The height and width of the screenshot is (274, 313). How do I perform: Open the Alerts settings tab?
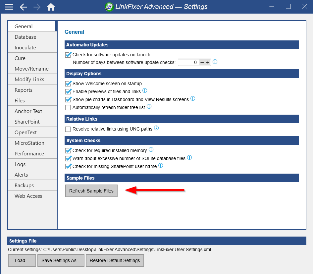[32, 175]
